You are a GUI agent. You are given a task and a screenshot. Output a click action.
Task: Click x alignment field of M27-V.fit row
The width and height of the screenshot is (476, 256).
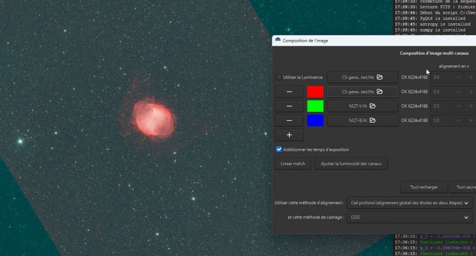tap(442, 106)
